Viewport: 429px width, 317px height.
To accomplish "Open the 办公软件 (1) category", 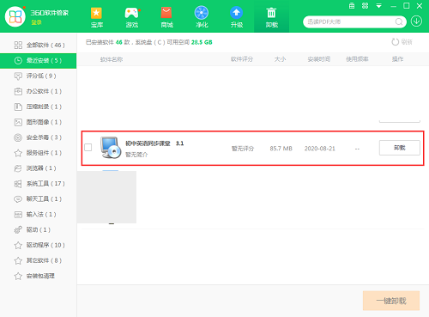I will pos(39,91).
